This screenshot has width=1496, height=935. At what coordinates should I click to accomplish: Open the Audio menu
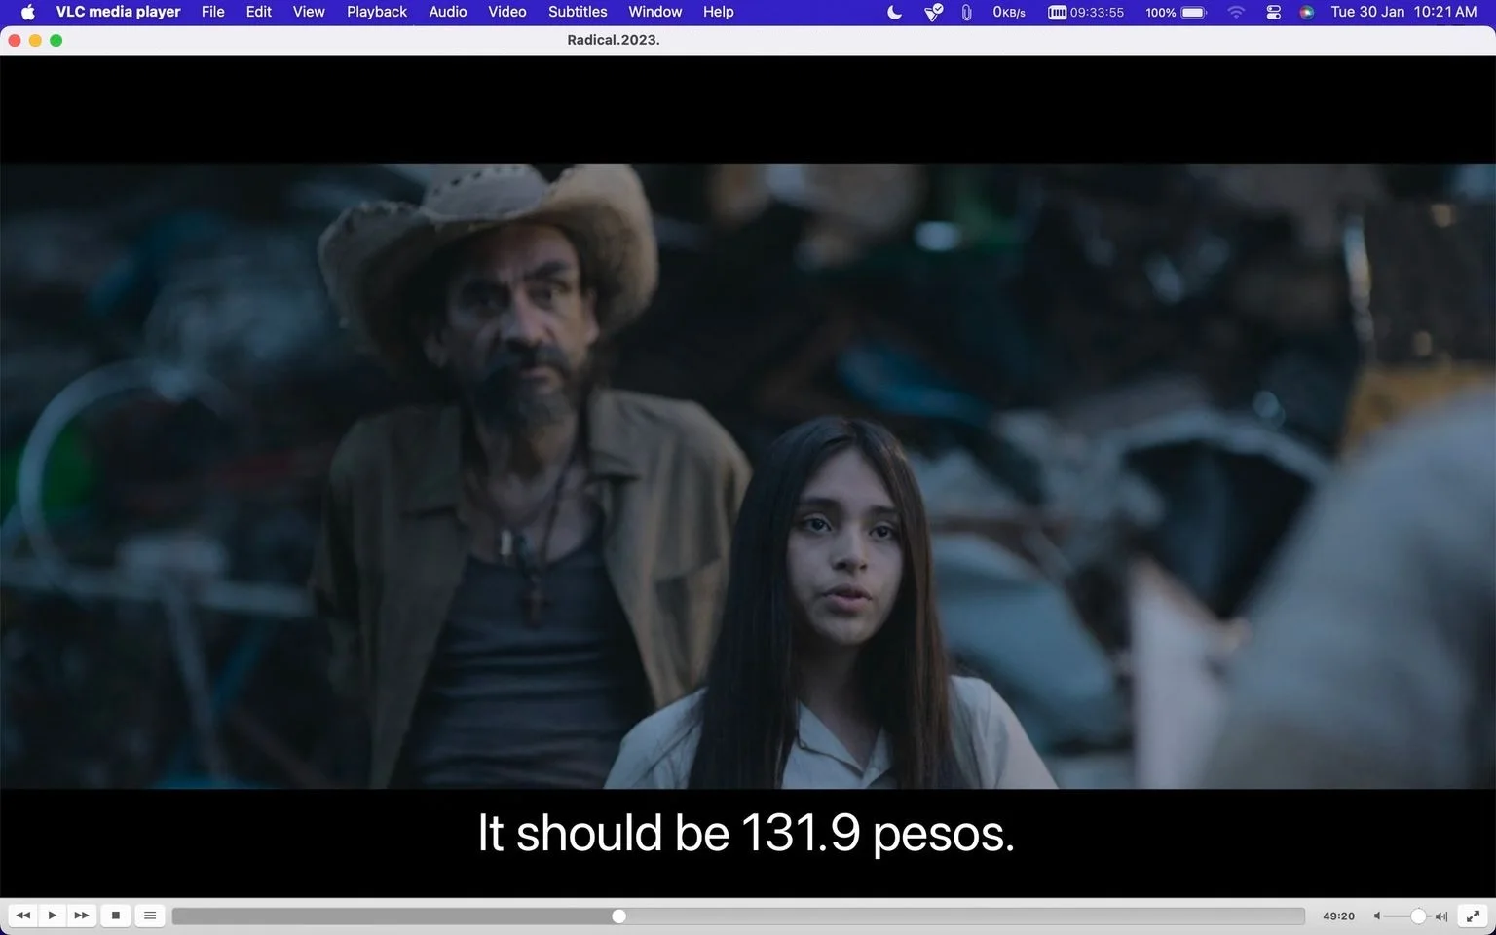click(448, 12)
